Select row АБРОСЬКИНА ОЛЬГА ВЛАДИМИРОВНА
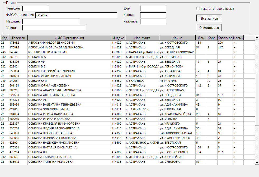 tap(128, 48)
